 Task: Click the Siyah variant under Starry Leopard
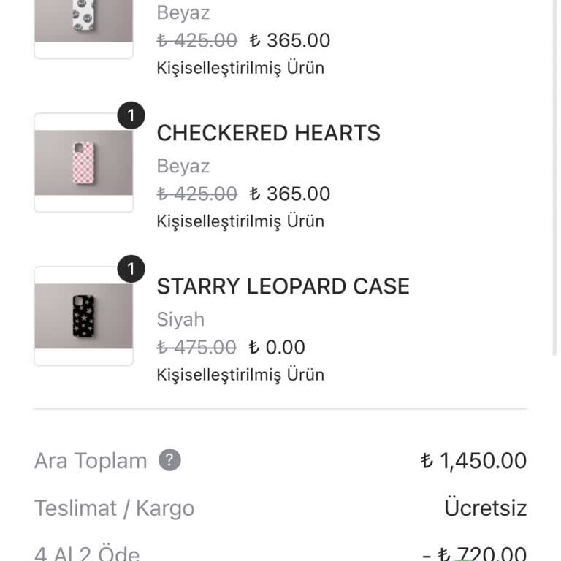(x=180, y=320)
